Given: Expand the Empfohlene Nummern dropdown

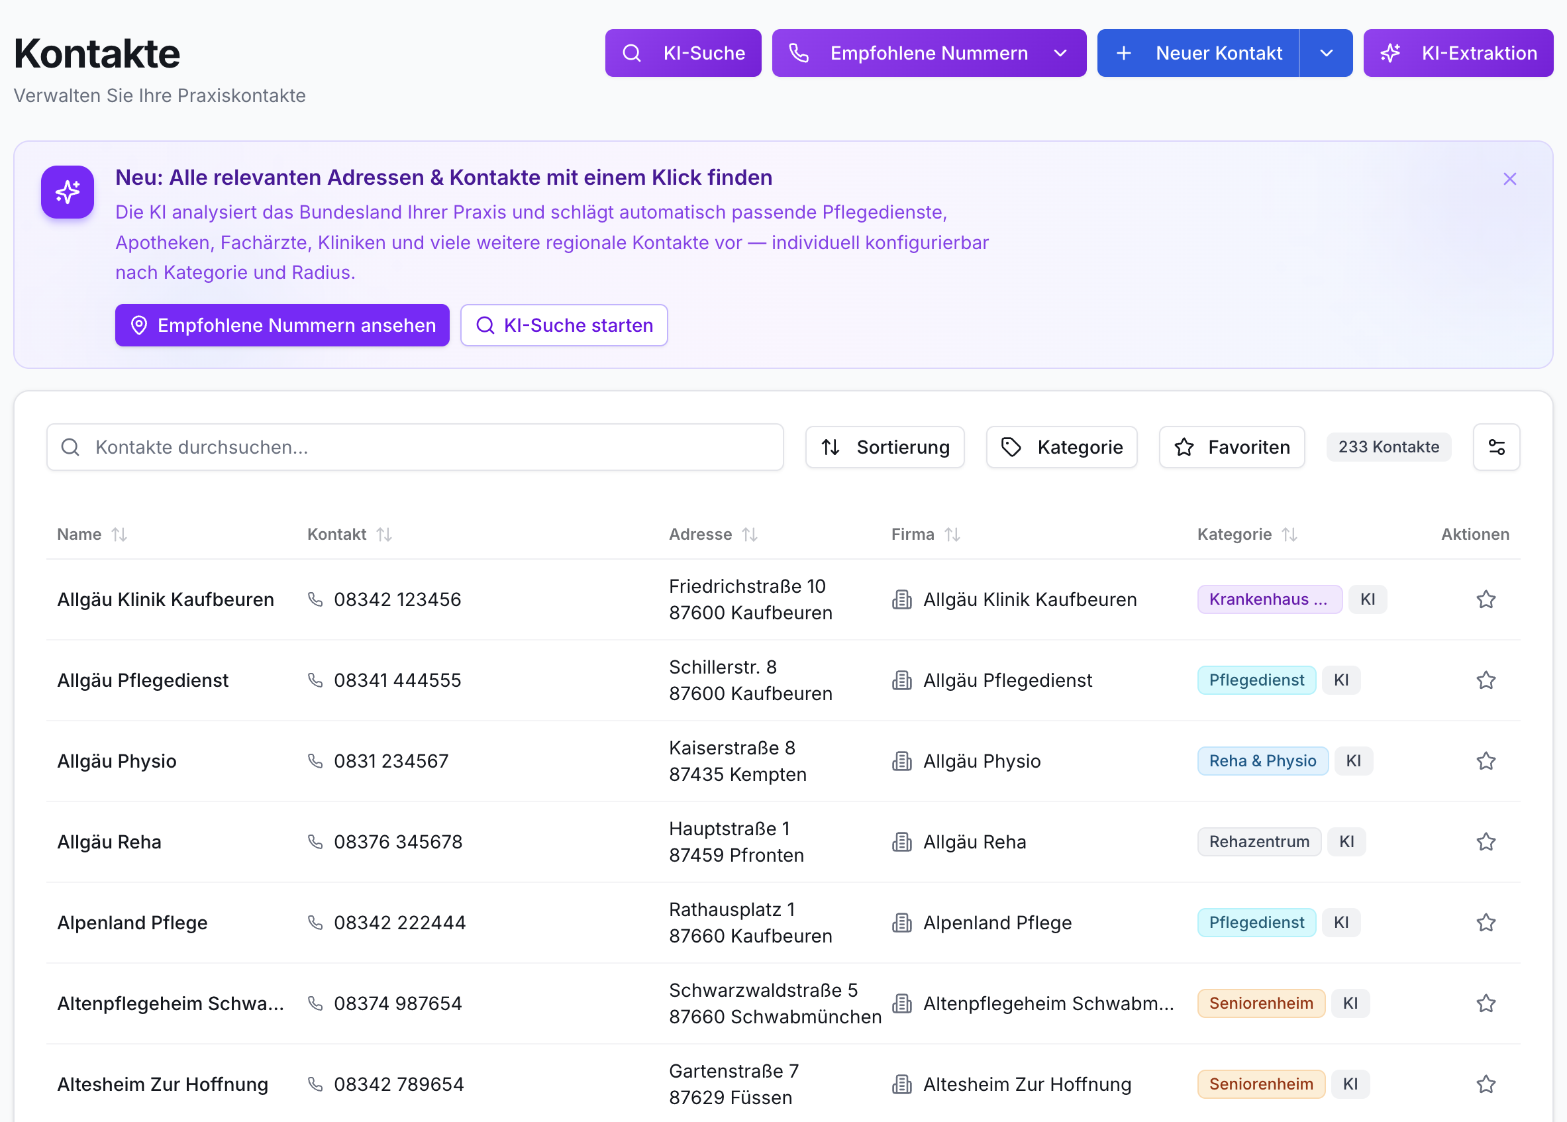Looking at the screenshot, I should click(929, 53).
